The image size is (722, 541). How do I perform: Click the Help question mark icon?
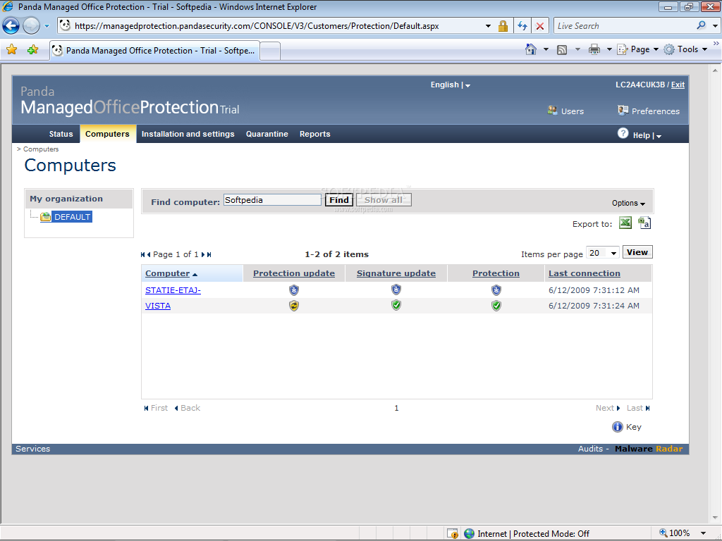[x=623, y=133]
